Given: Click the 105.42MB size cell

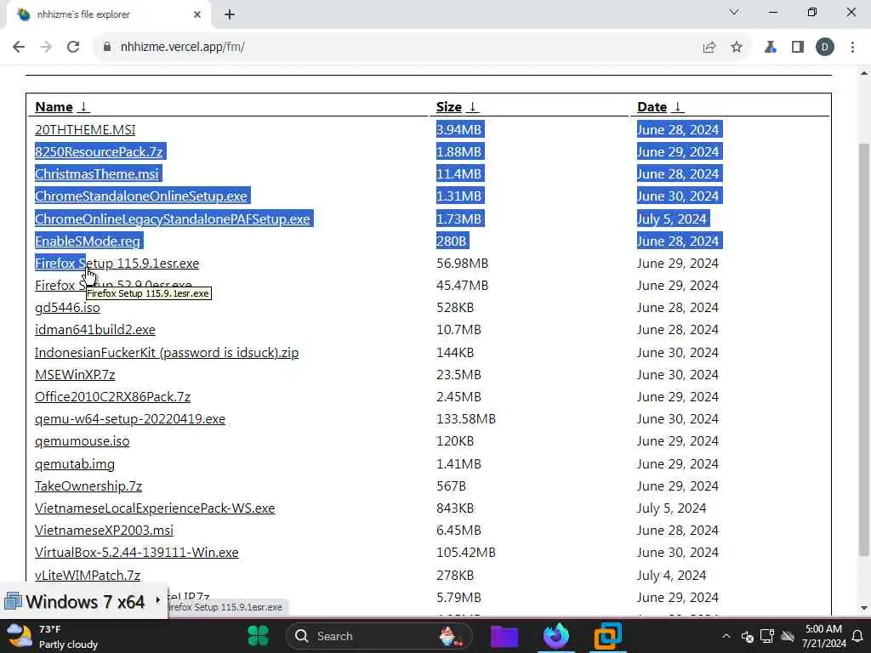Looking at the screenshot, I should pyautogui.click(x=466, y=553).
